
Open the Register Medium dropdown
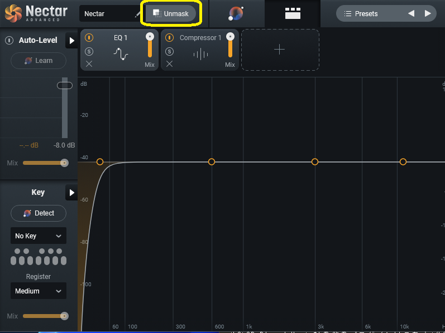coord(39,291)
